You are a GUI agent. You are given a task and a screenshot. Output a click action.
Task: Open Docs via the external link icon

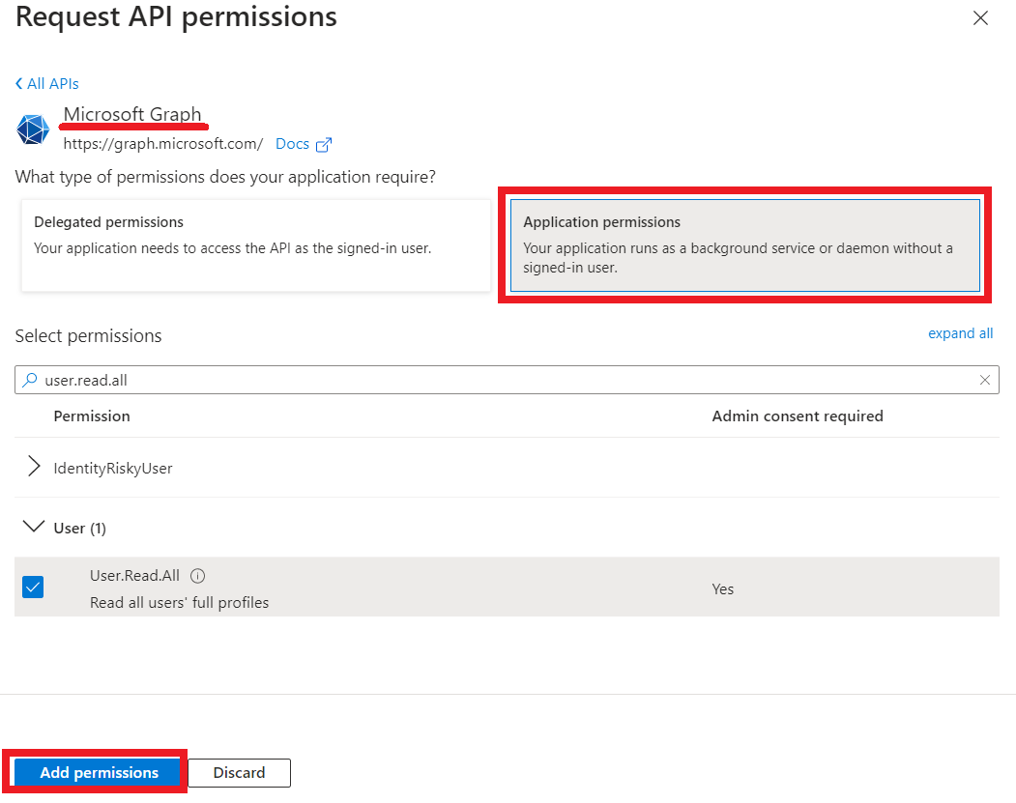point(329,143)
